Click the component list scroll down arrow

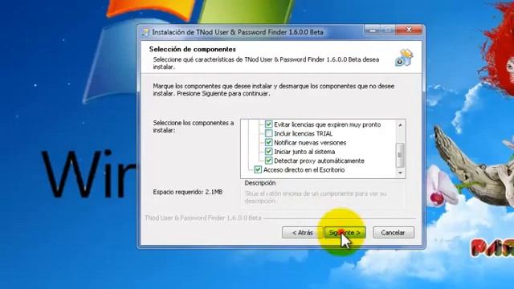click(x=400, y=173)
